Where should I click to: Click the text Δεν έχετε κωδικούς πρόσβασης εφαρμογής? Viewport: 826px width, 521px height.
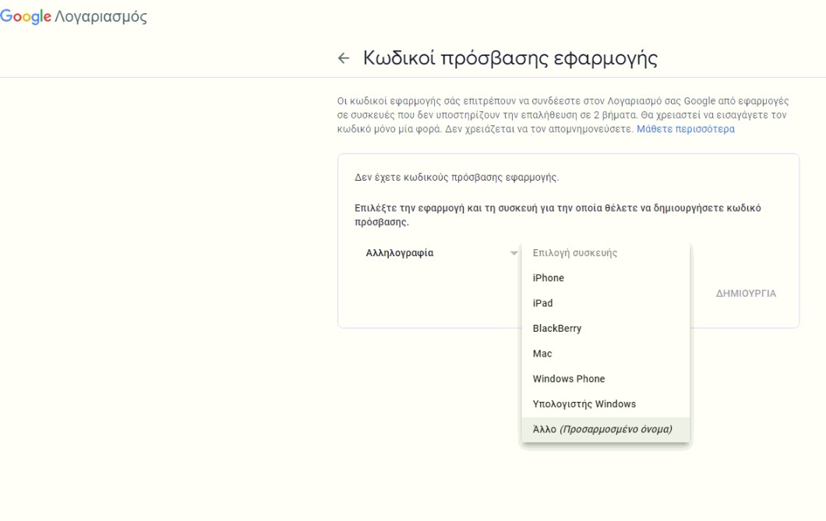point(456,178)
